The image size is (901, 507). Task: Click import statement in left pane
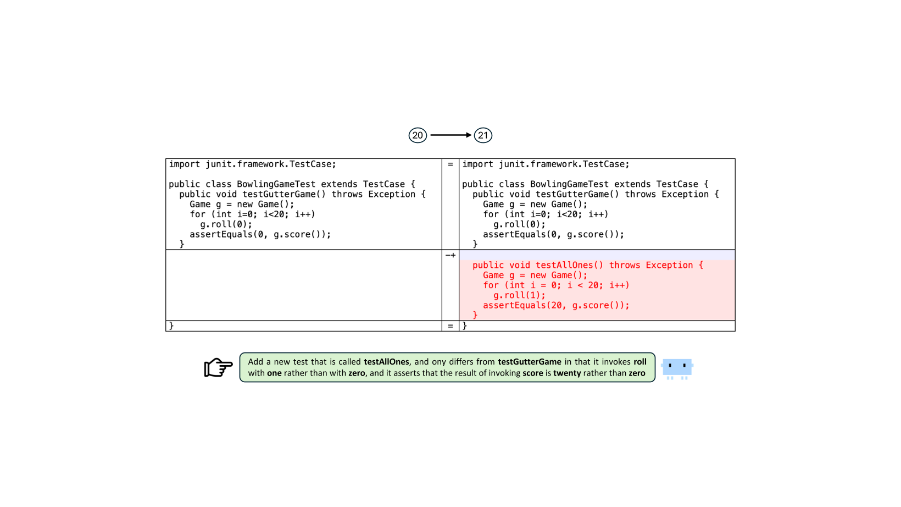pos(252,164)
